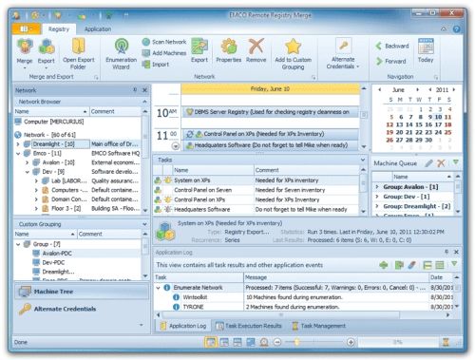Collapse the Custom Grouping section

(x=144, y=224)
